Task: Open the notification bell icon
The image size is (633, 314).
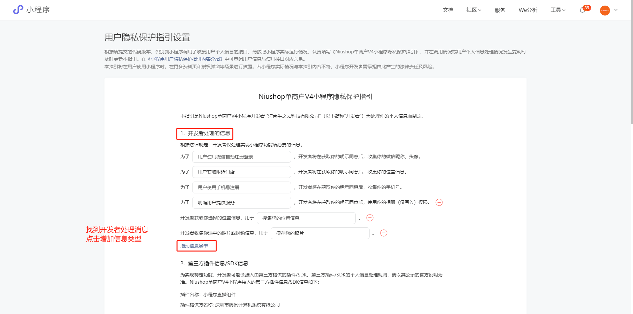Action: coord(583,10)
